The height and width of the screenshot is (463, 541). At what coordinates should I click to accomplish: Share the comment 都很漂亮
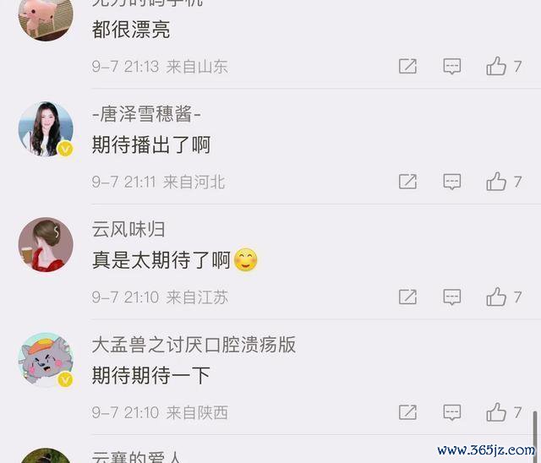(x=407, y=66)
